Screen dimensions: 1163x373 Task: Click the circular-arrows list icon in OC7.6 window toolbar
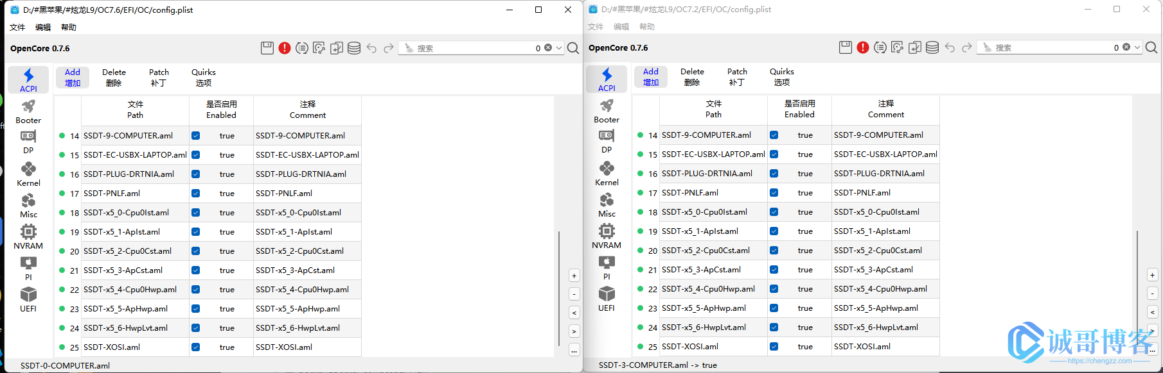click(302, 48)
